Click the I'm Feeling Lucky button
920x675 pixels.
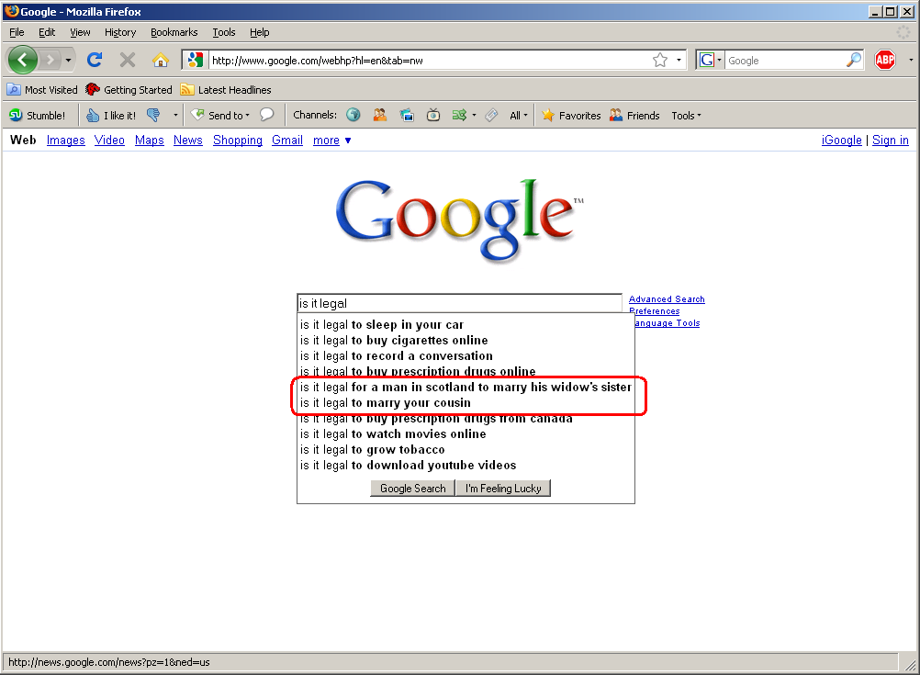[503, 489]
